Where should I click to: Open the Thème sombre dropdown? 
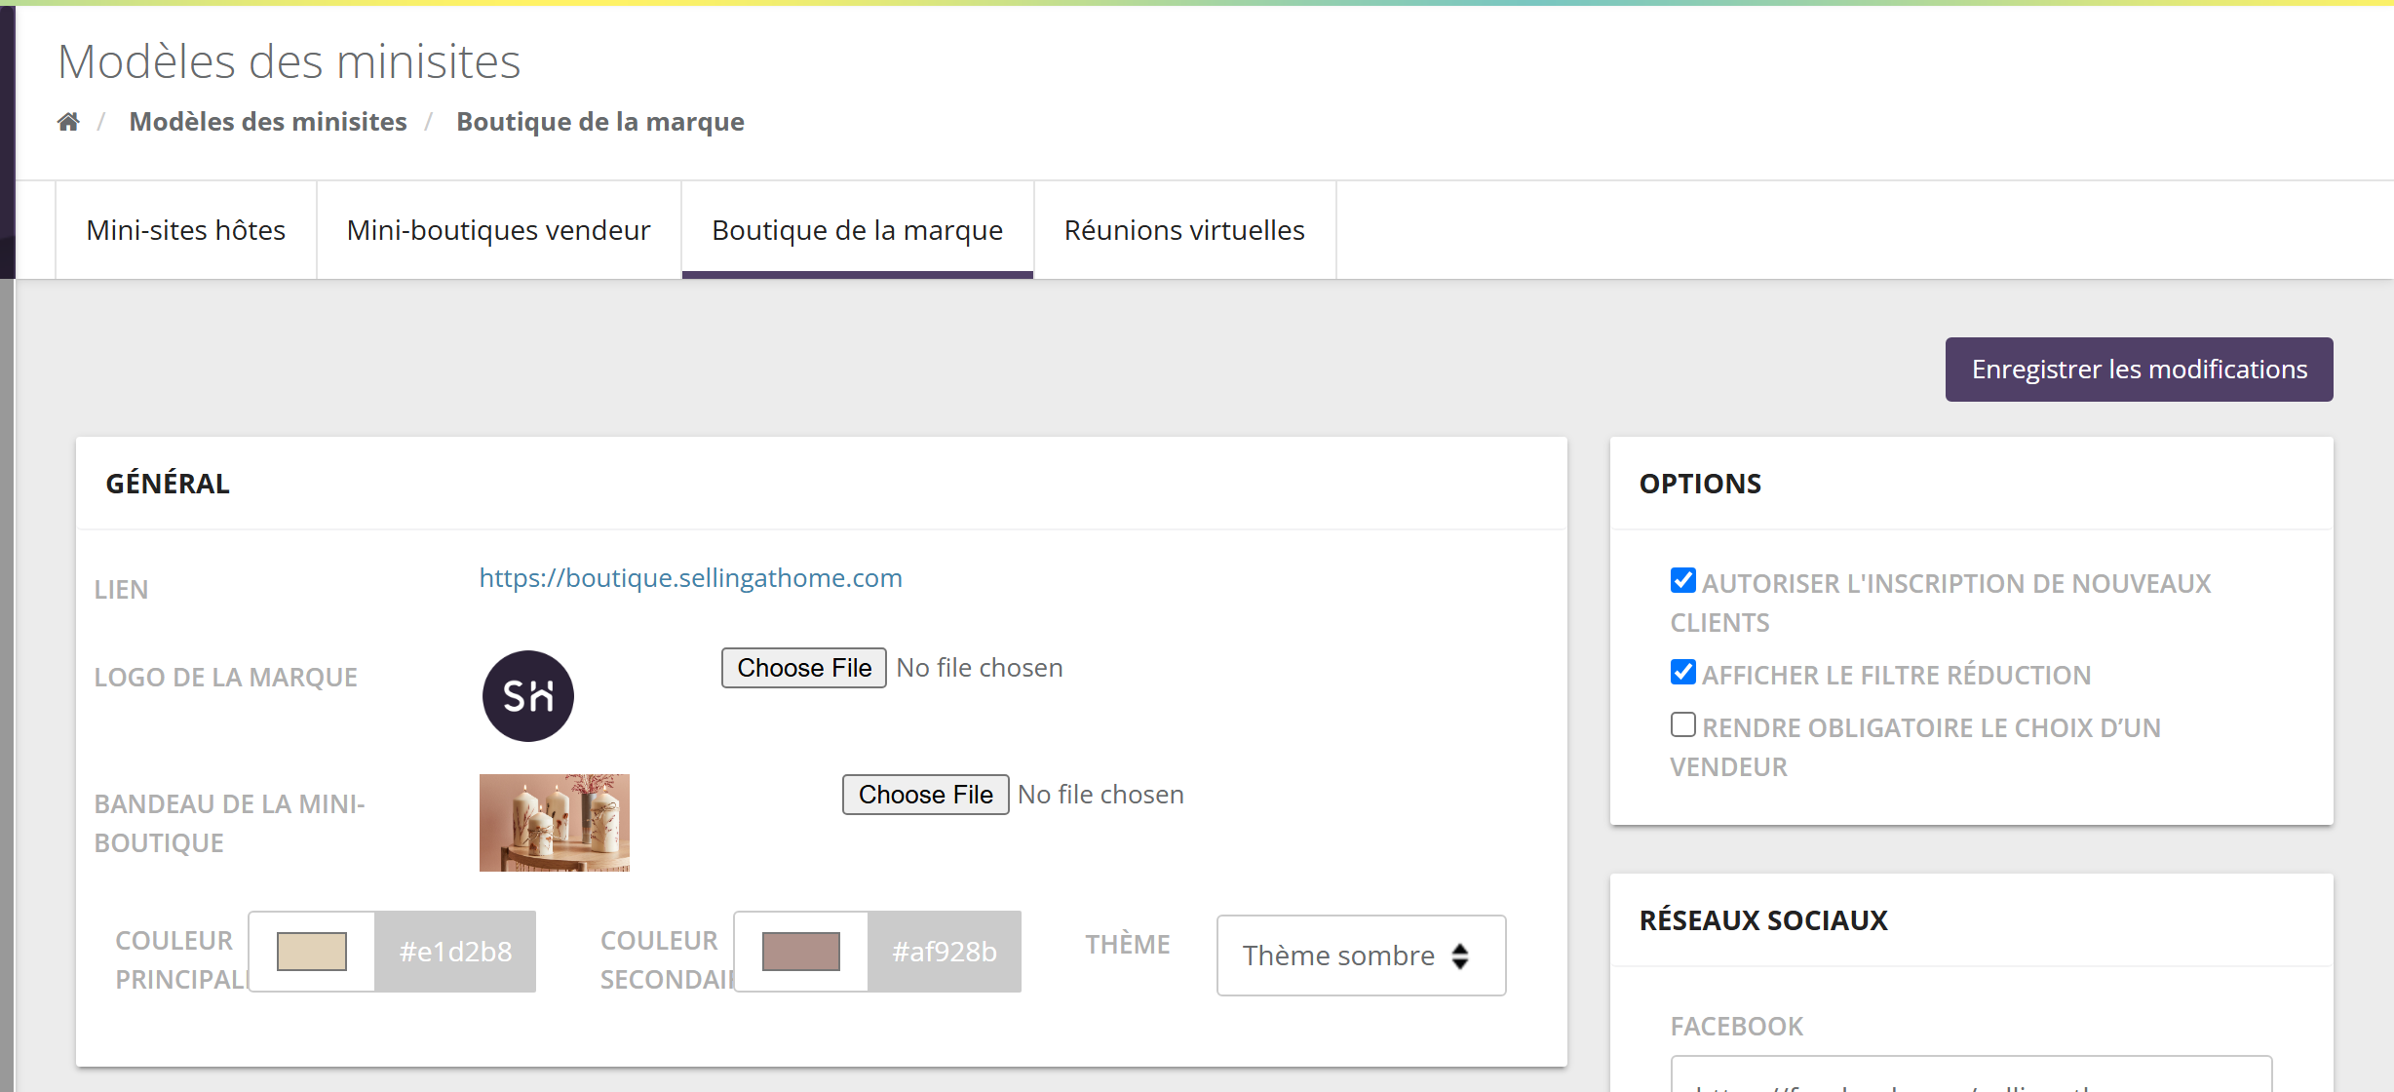click(1362, 955)
